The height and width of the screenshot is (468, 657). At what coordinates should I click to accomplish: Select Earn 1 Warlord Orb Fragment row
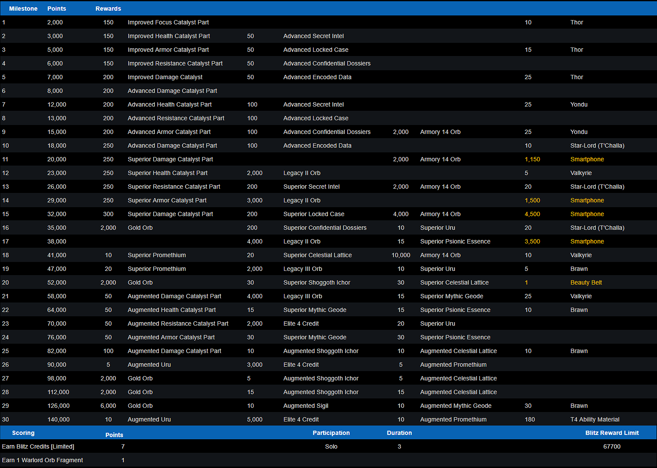(x=42, y=460)
